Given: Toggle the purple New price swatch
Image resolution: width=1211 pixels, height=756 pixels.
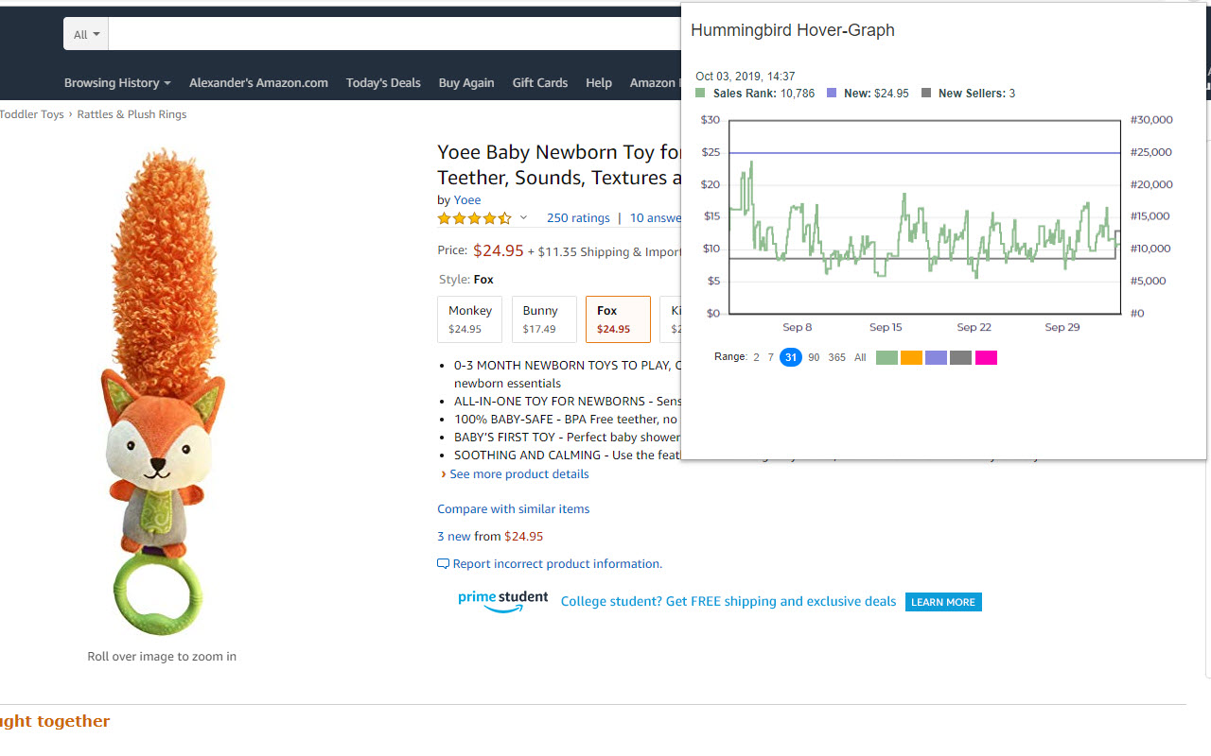Looking at the screenshot, I should click(936, 358).
